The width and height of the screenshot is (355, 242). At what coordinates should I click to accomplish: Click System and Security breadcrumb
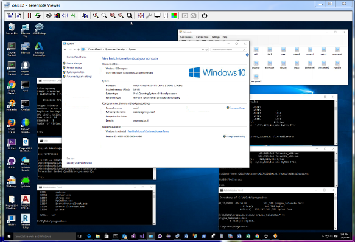point(115,49)
